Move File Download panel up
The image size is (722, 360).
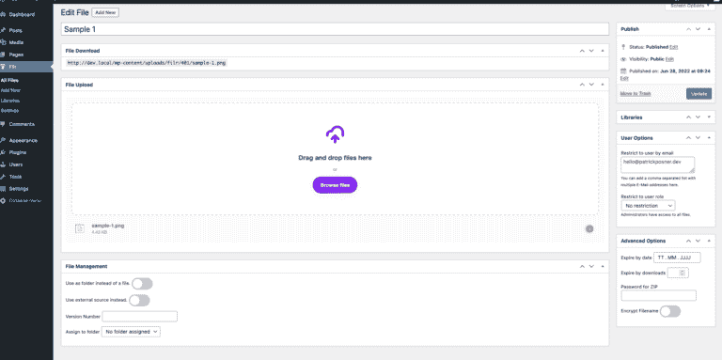pyautogui.click(x=582, y=51)
